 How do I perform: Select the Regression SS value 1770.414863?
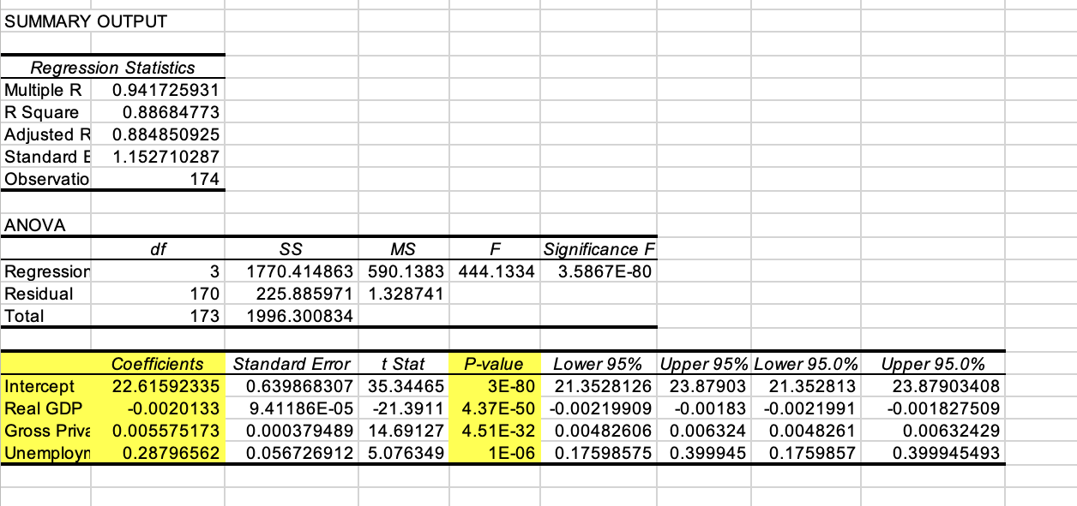(x=289, y=271)
